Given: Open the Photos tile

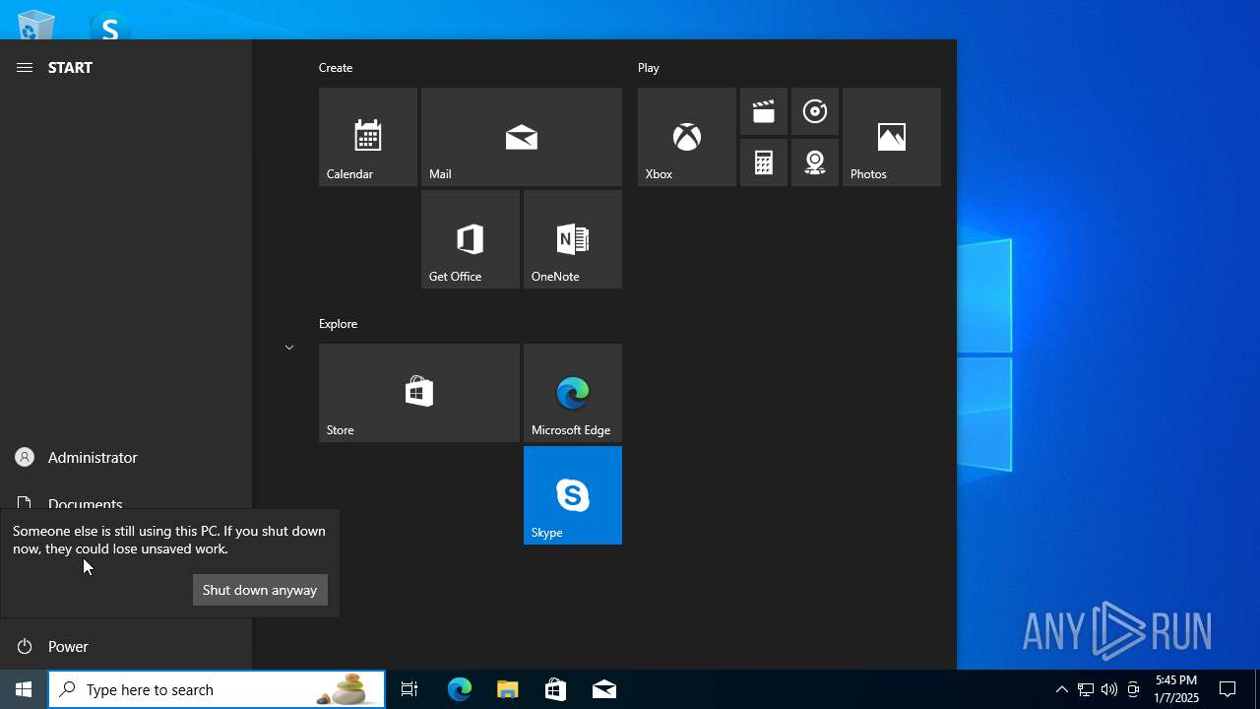Looking at the screenshot, I should [x=892, y=137].
